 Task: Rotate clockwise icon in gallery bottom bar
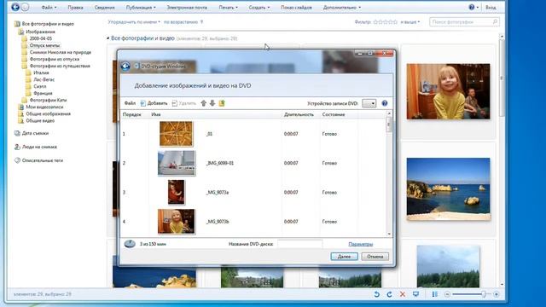pos(389,294)
